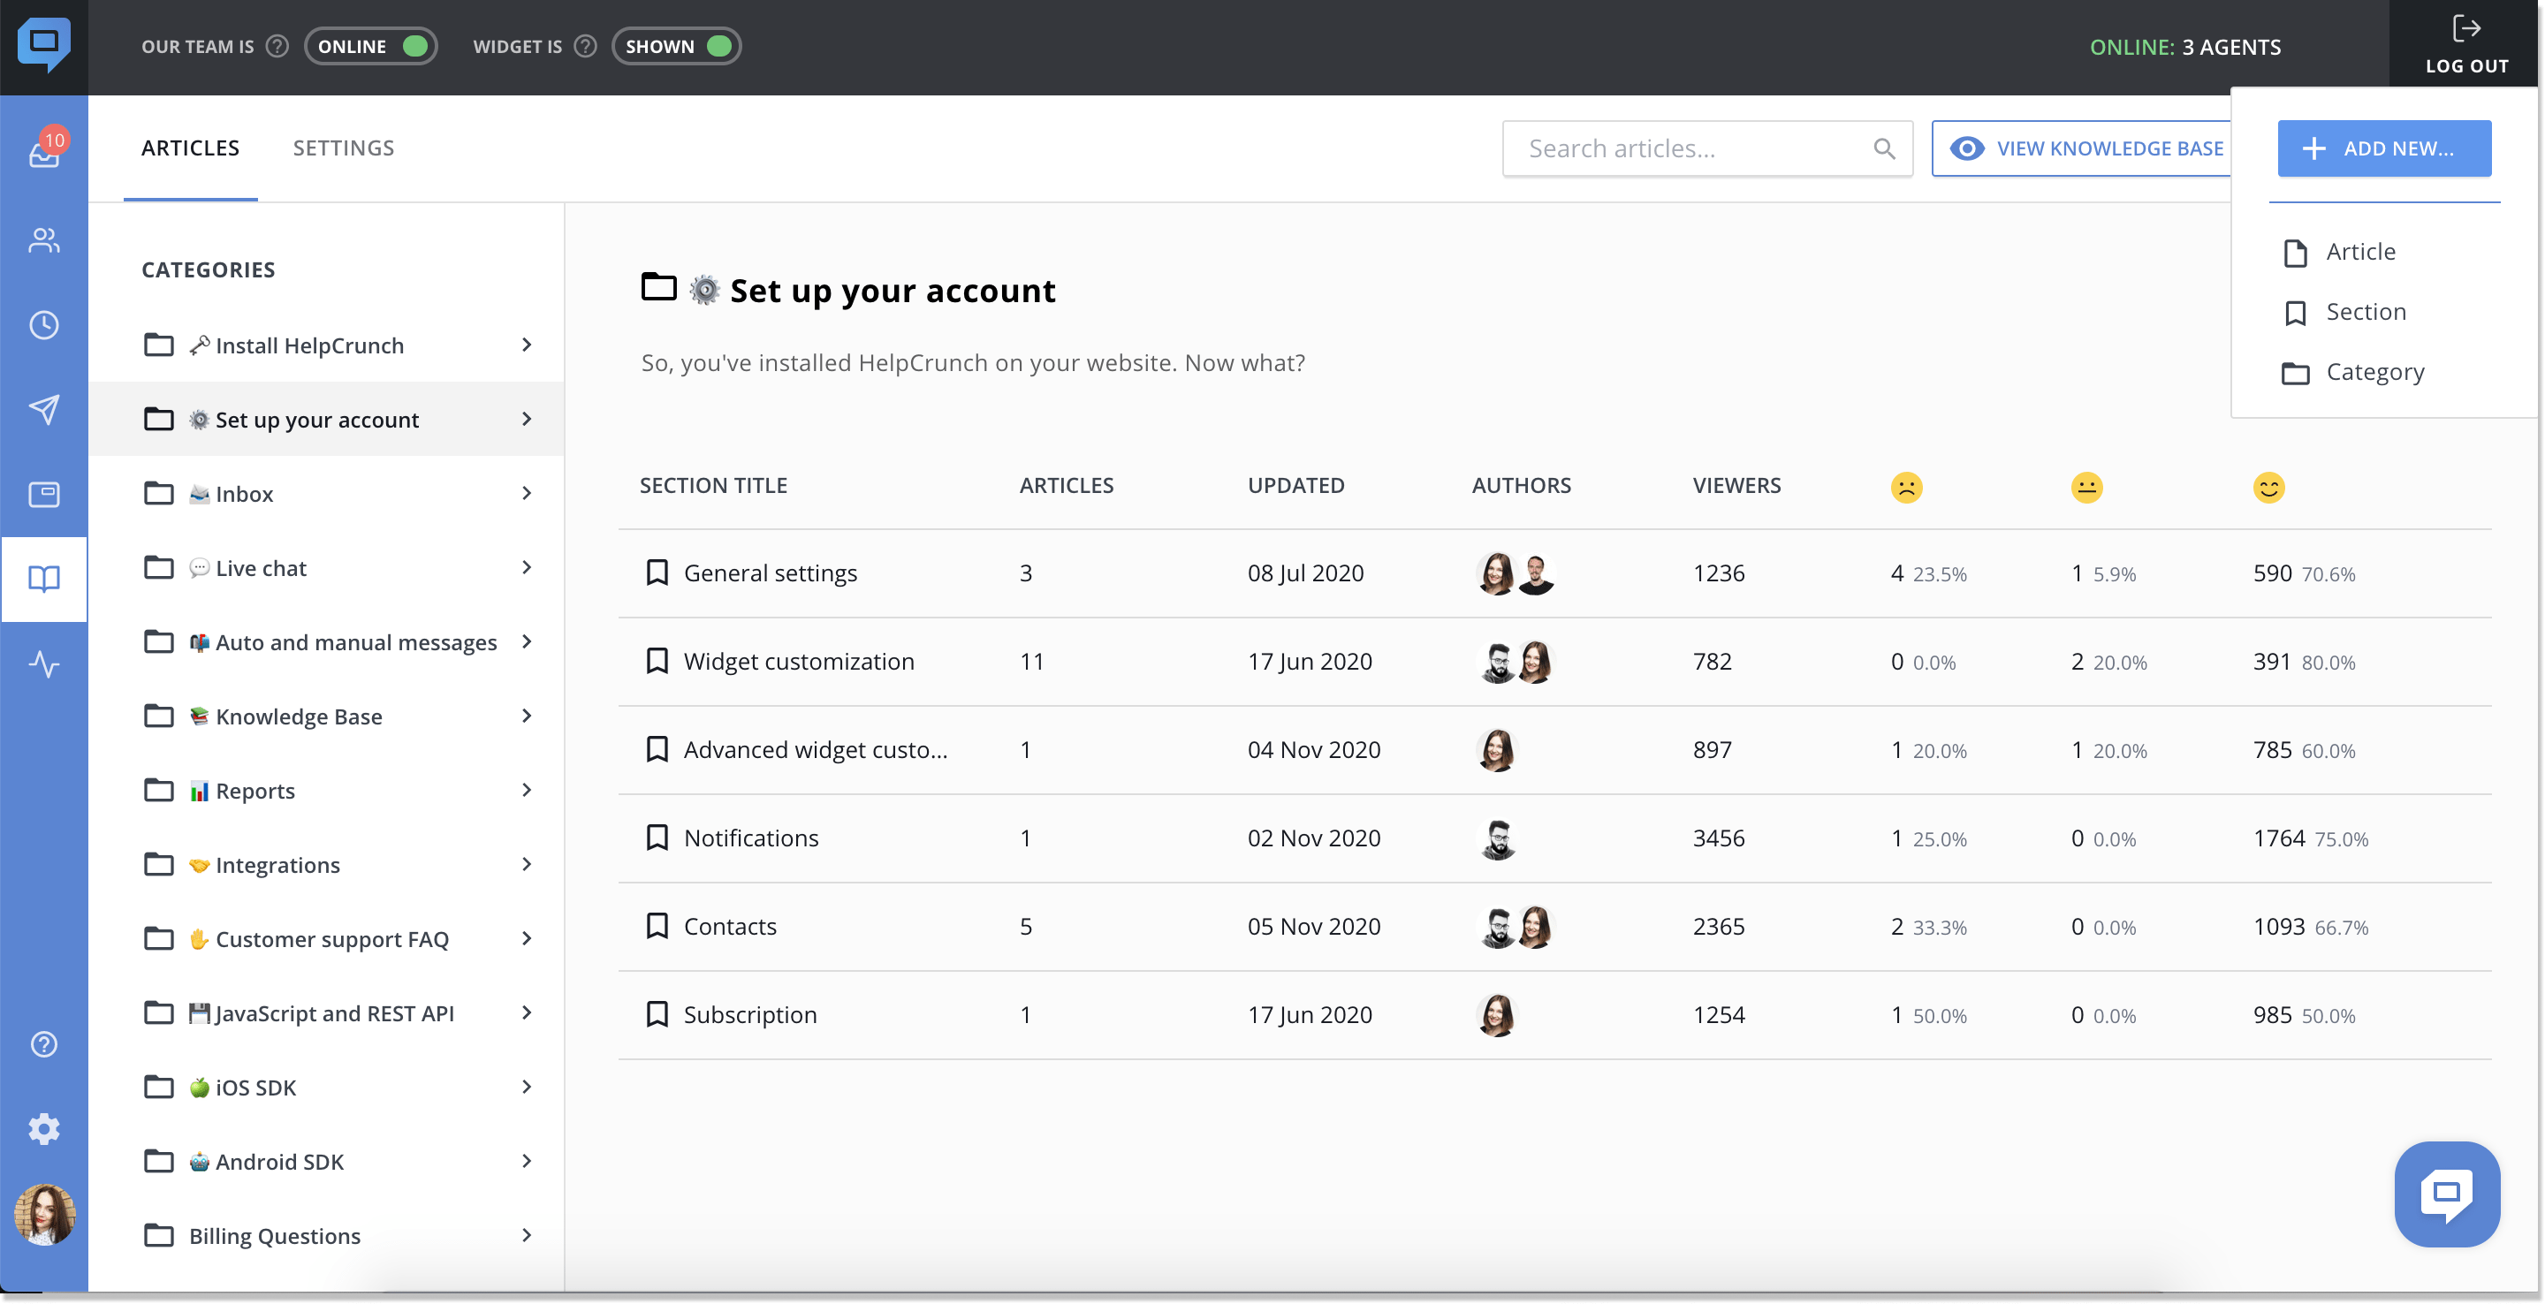Open the Contacts section row
Screen dimensions: 2545x1304
(x=1555, y=927)
